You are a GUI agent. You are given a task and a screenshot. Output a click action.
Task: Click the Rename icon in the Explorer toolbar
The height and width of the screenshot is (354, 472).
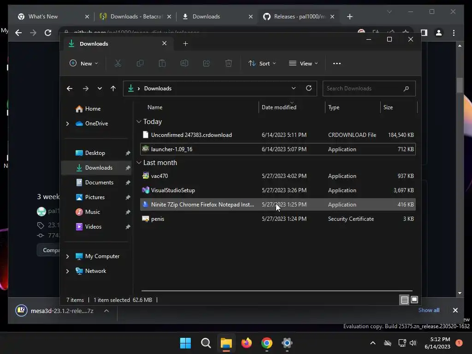coord(184,63)
